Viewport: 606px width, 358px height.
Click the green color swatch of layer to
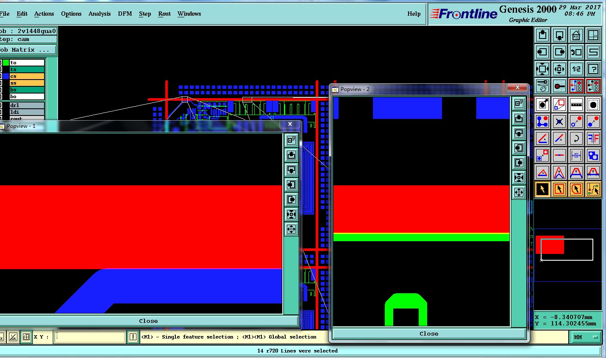(6, 63)
